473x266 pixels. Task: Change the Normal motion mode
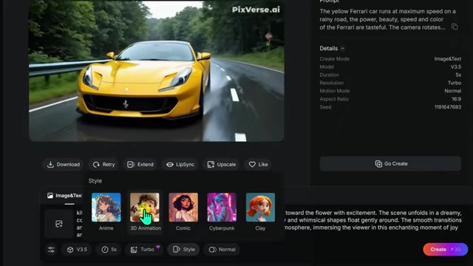pyautogui.click(x=222, y=250)
